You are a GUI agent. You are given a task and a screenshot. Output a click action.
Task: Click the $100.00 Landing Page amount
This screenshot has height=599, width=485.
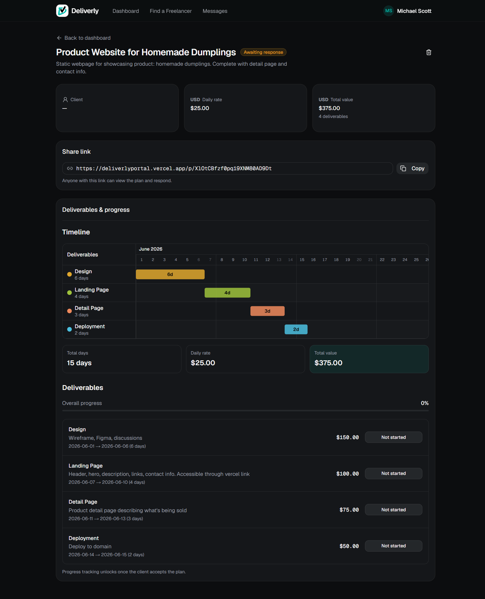[348, 474]
